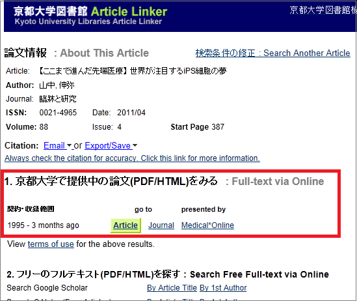Click the green Article button
The width and height of the screenshot is (357, 301).
point(126,225)
